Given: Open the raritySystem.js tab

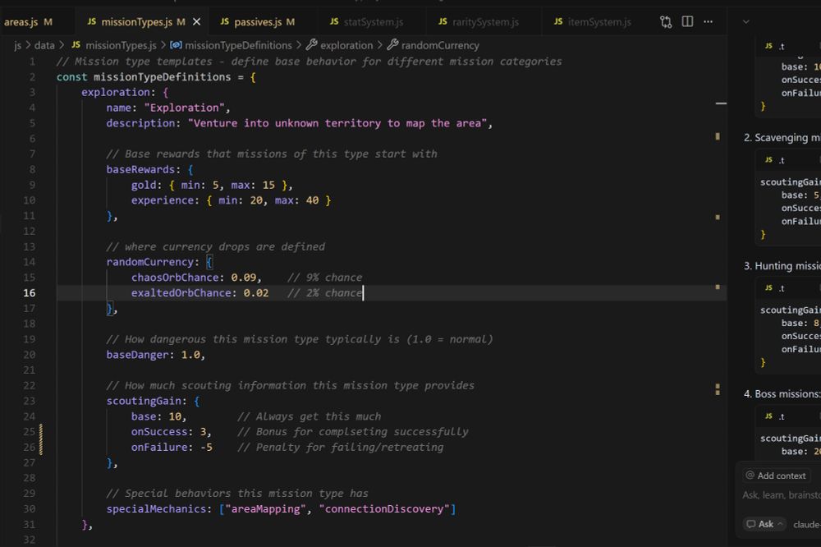Looking at the screenshot, I should pyautogui.click(x=479, y=22).
